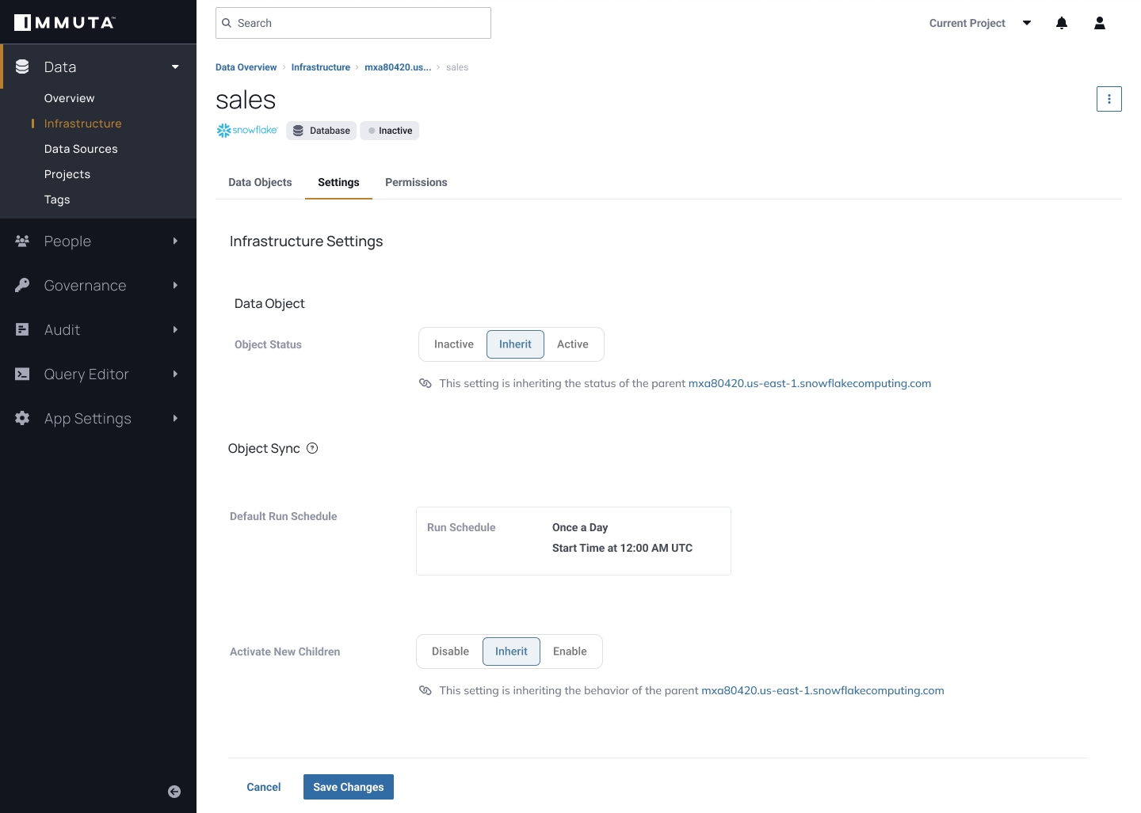Viewport: 1141px width, 813px height.
Task: Click the Audit icon in sidebar
Action: pyautogui.click(x=22, y=329)
